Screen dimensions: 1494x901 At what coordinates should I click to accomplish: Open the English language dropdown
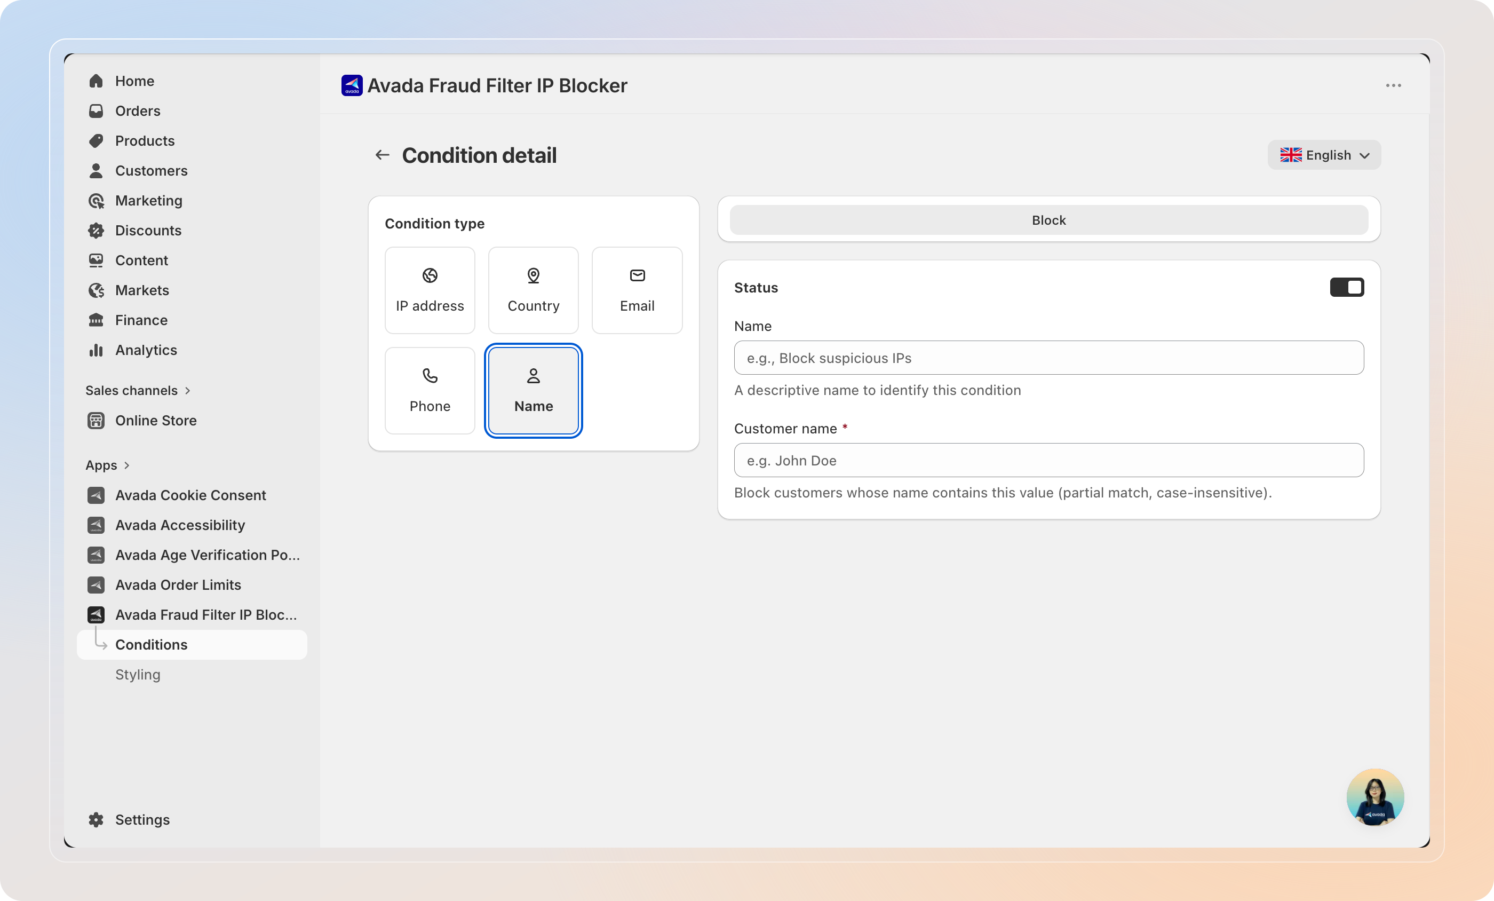click(1324, 155)
